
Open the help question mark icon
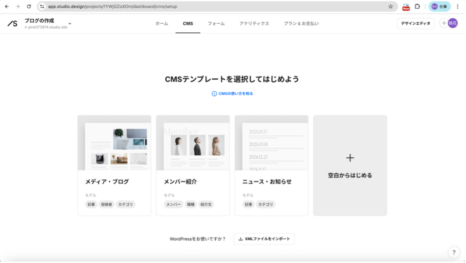pos(453,253)
